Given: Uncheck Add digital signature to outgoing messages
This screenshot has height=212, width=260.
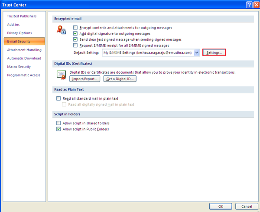Looking at the screenshot, I should (x=75, y=33).
